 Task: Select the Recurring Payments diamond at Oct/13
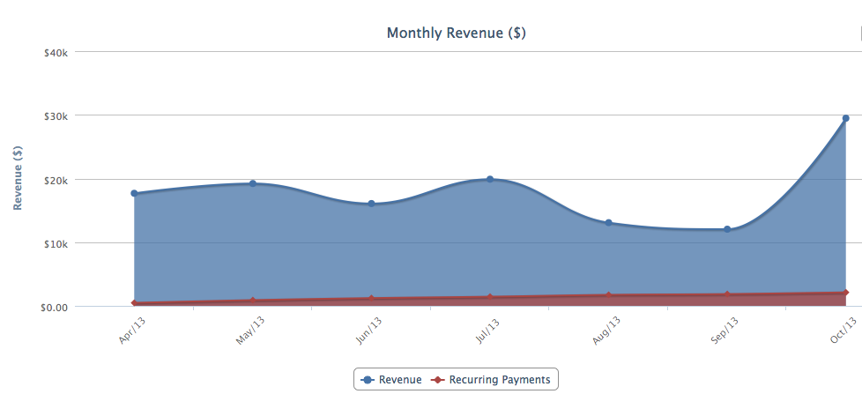click(845, 293)
